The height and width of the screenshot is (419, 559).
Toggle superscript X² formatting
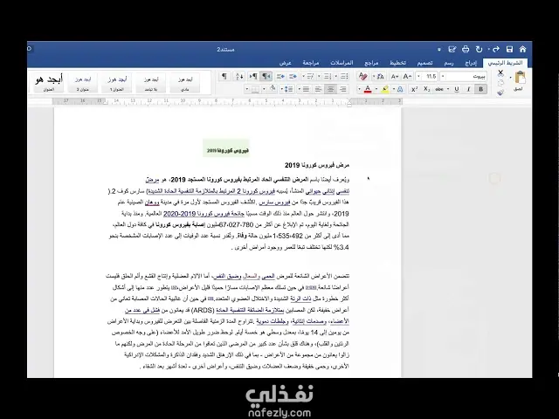(414, 89)
